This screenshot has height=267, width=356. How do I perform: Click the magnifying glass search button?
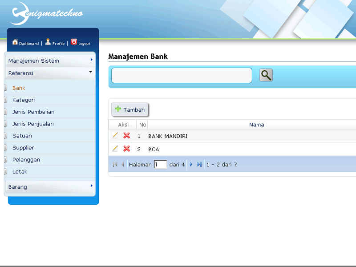[x=266, y=75]
